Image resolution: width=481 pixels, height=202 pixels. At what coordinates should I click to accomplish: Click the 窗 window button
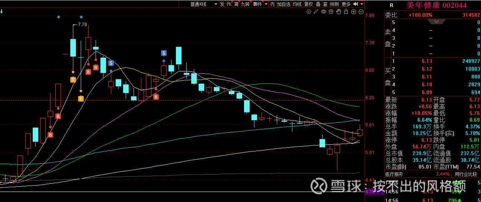tap(325, 4)
